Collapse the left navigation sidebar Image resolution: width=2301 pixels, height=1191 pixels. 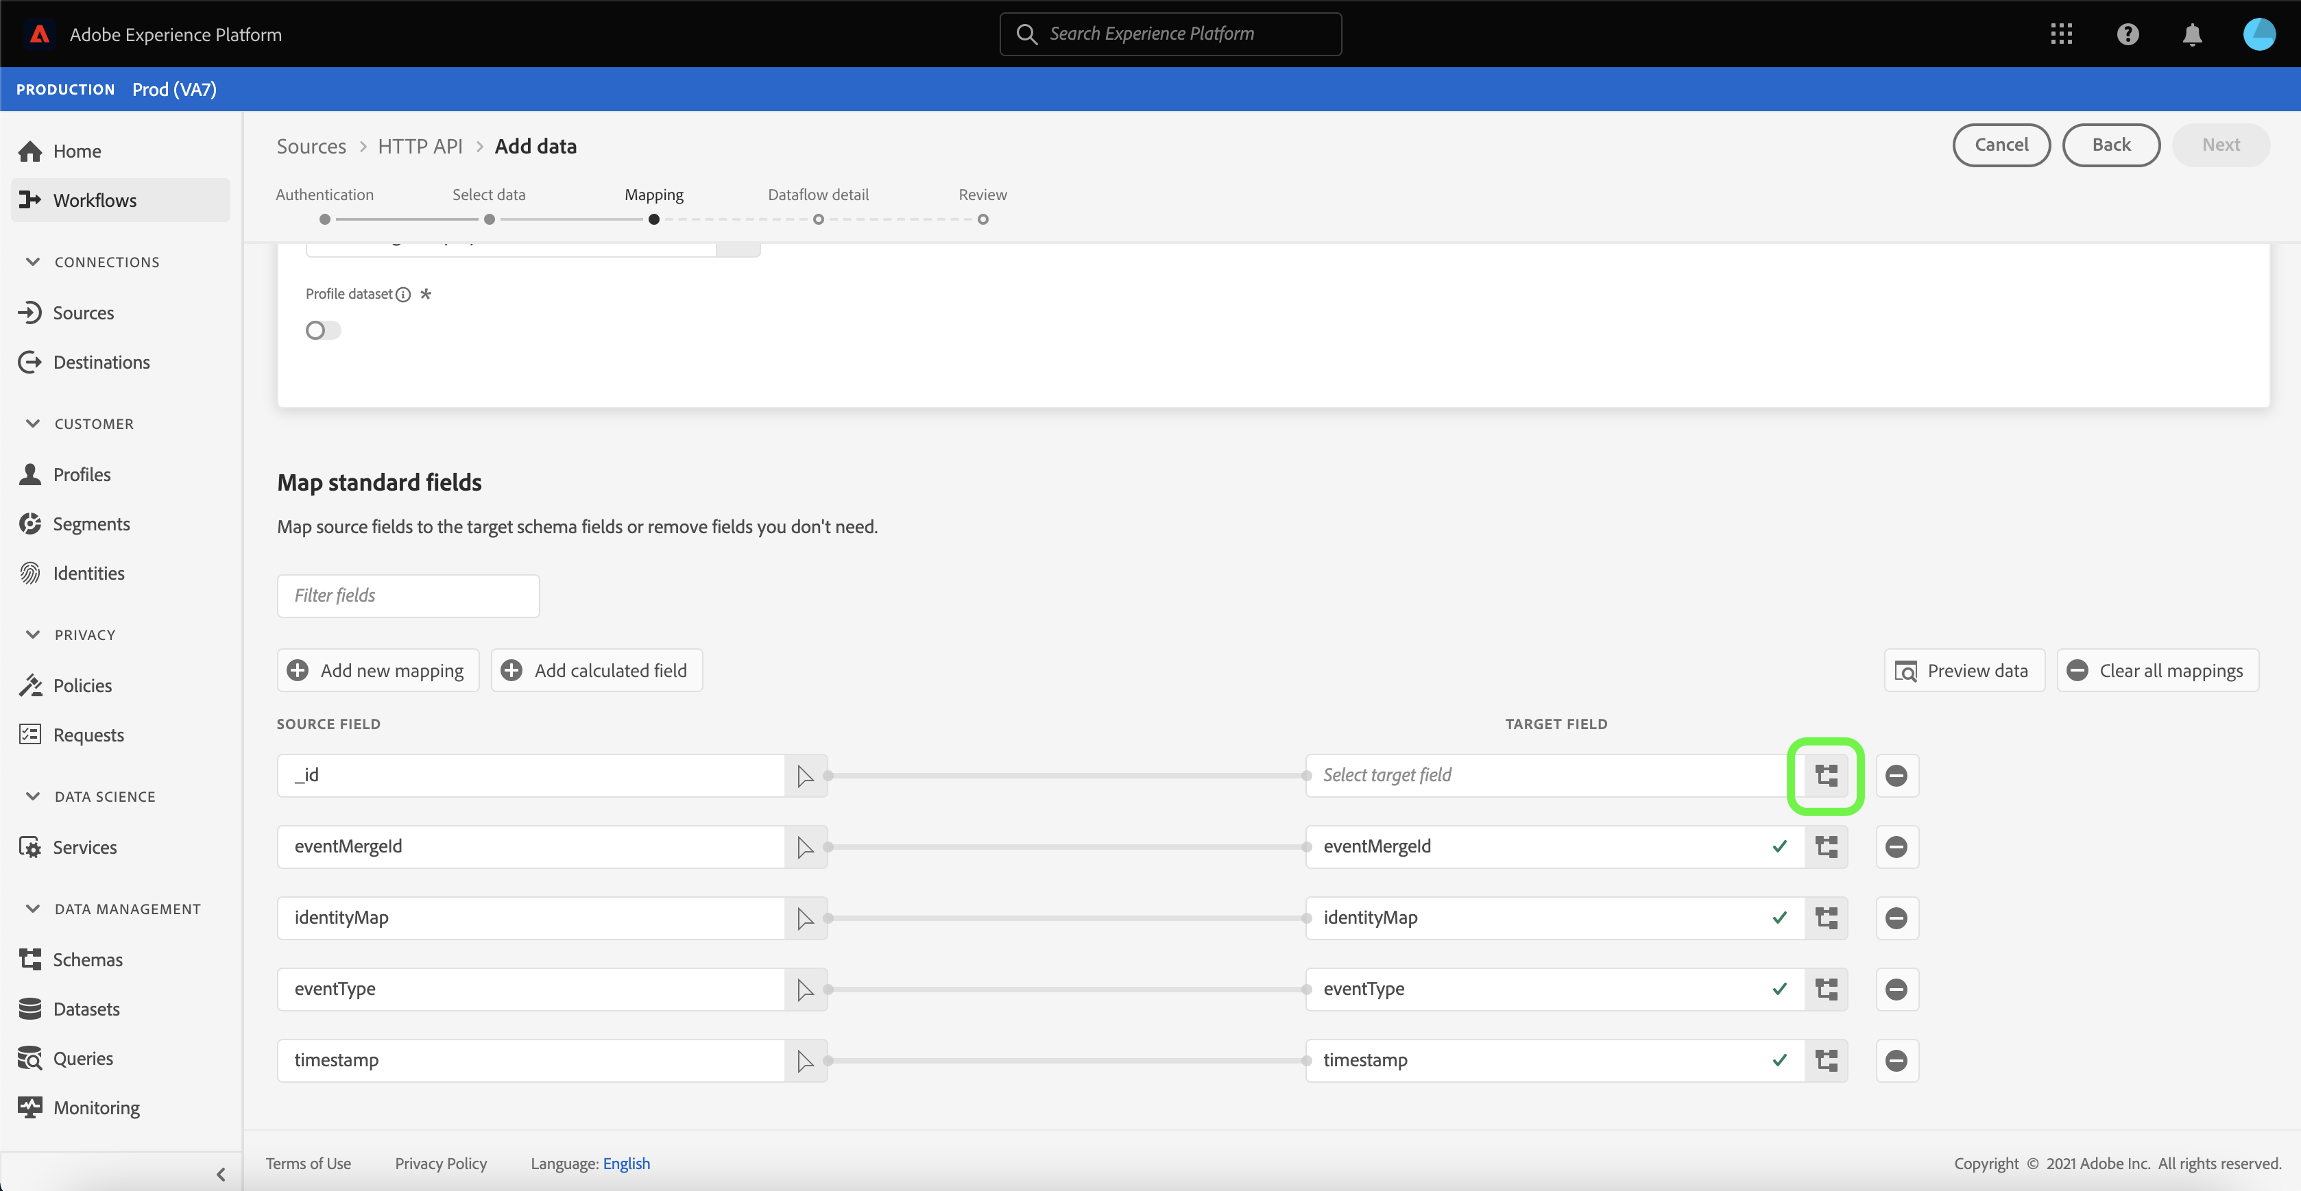[221, 1174]
